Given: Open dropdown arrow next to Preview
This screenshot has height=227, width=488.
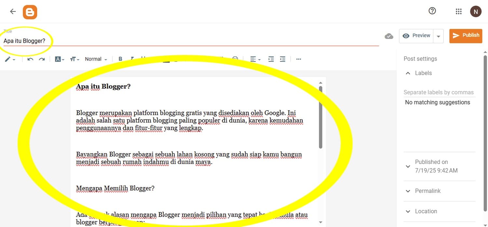Looking at the screenshot, I should tap(439, 36).
